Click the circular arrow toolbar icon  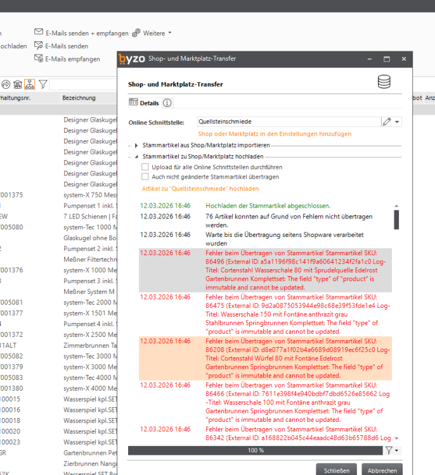pos(6,84)
